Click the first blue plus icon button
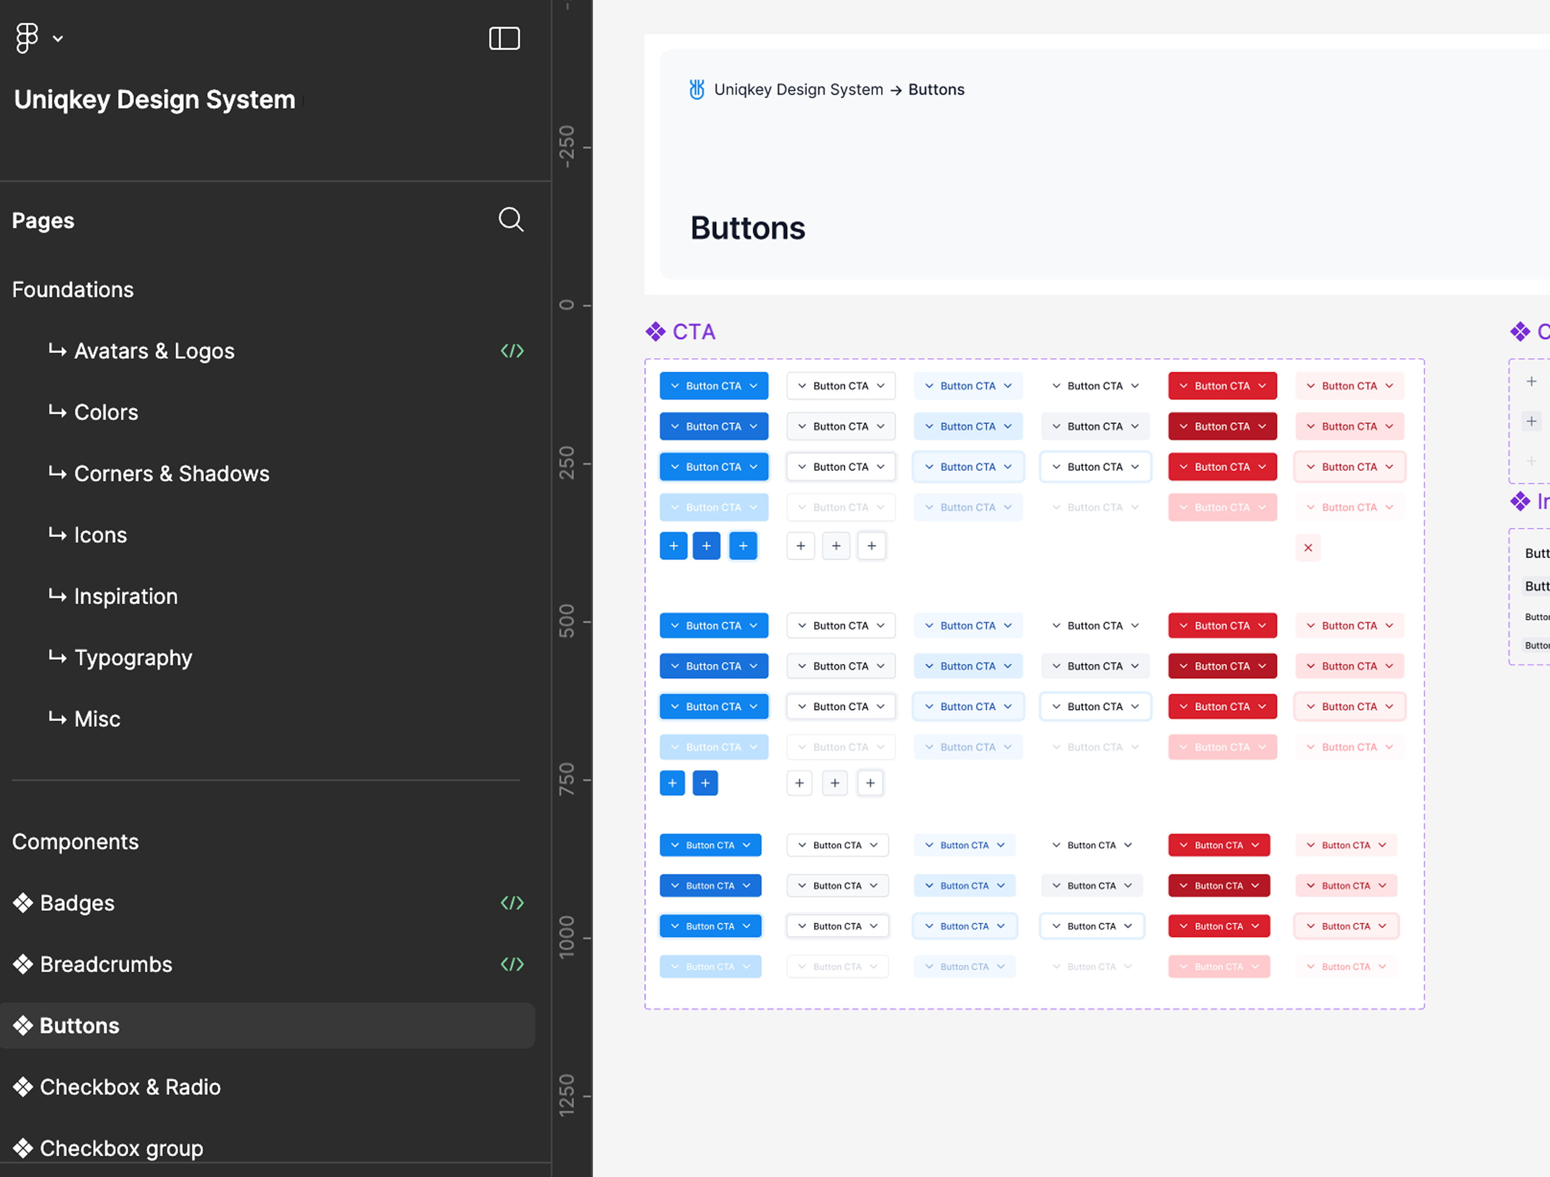The image size is (1550, 1177). tap(673, 546)
